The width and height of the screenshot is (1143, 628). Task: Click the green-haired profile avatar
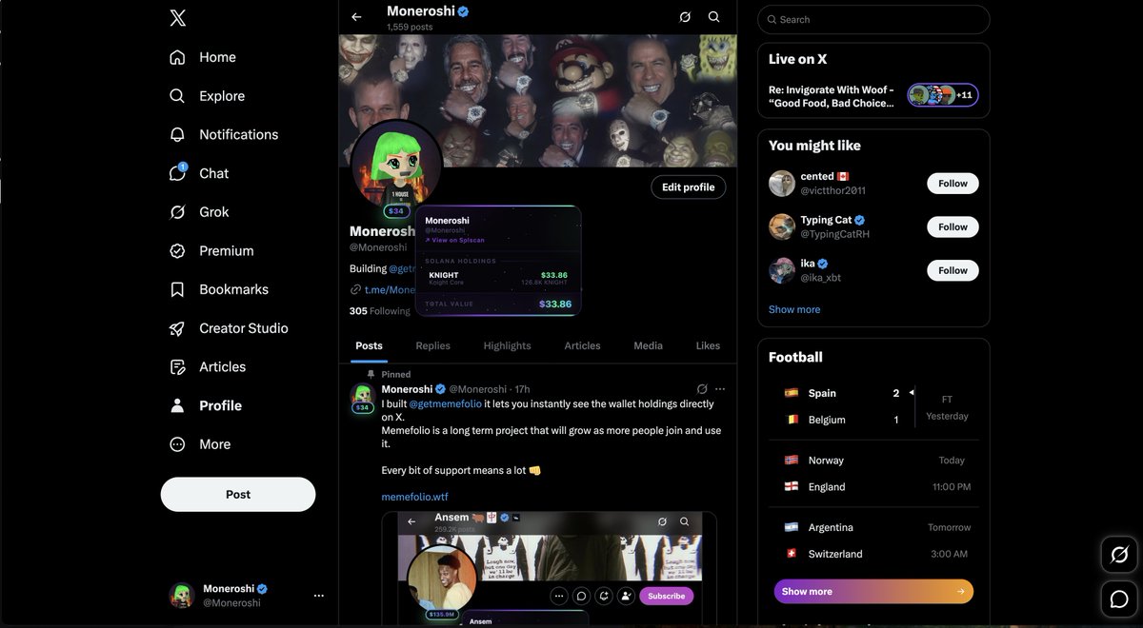coord(396,166)
